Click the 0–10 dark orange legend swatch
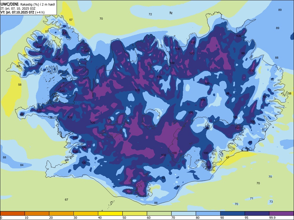This screenshot has height=220, width=294. click(x=12, y=214)
